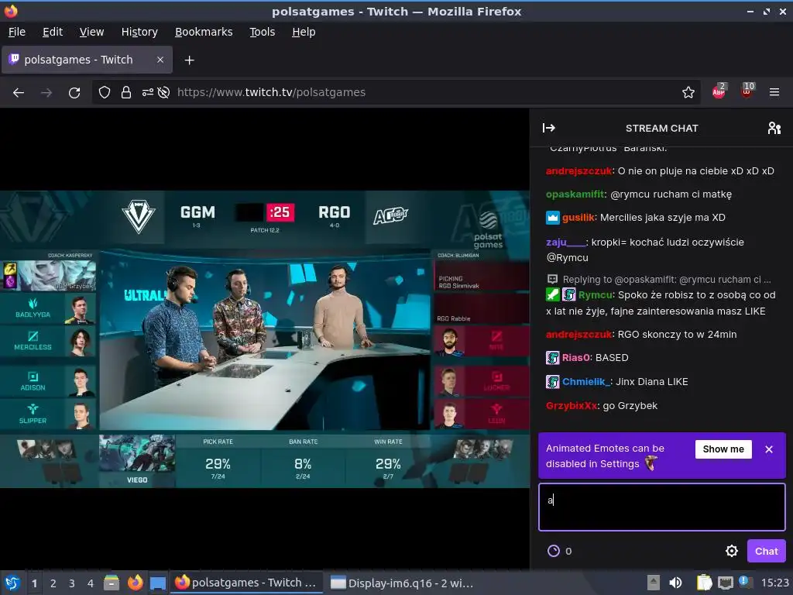Switch to workspace 4
Viewport: 793px width, 595px height.
[91, 583]
